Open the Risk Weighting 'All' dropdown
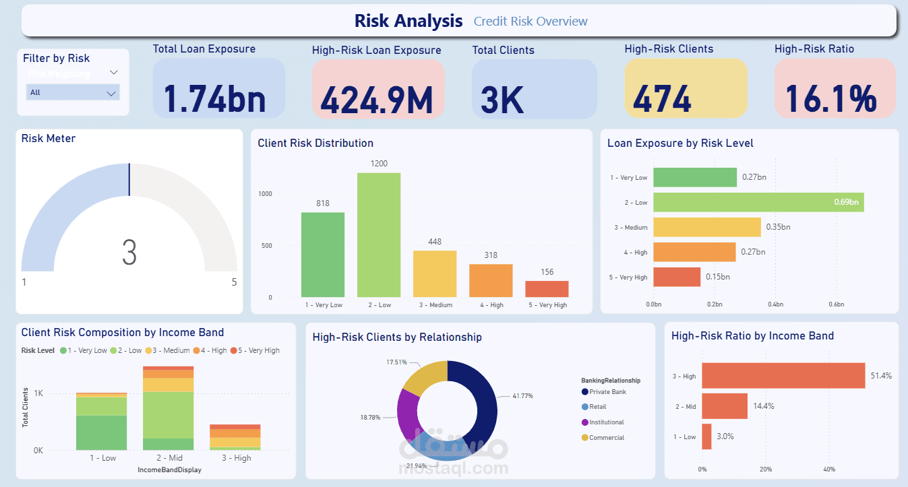908x487 pixels. point(73,92)
